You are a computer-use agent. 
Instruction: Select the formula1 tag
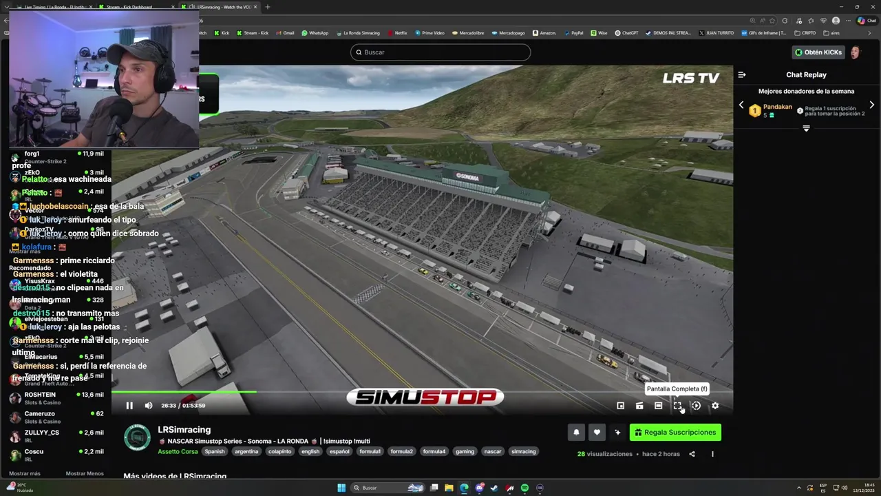coord(370,452)
